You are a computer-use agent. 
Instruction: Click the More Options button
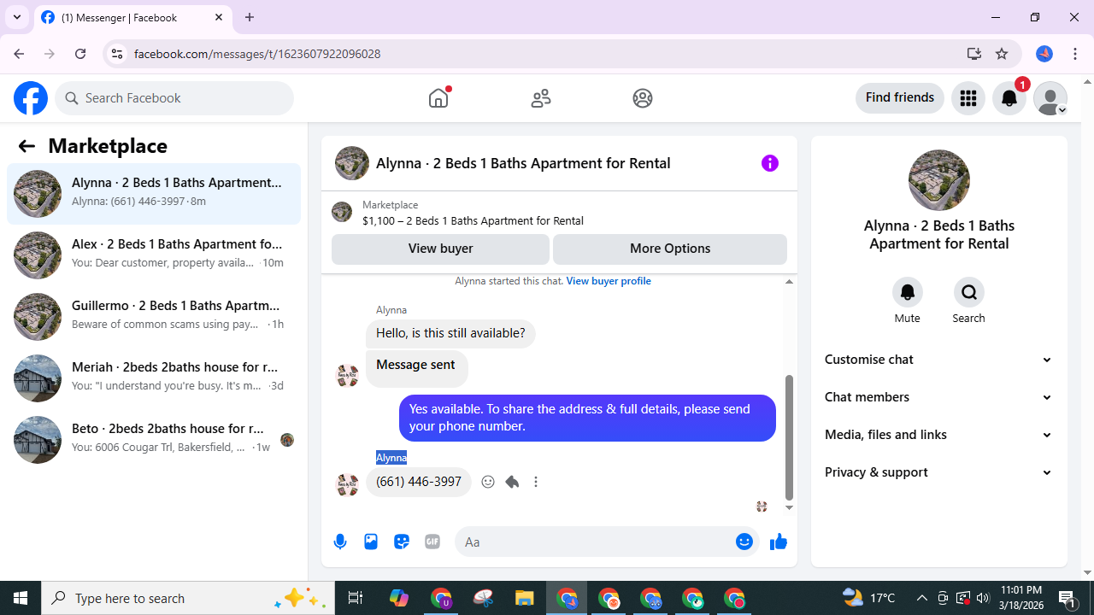[670, 249]
